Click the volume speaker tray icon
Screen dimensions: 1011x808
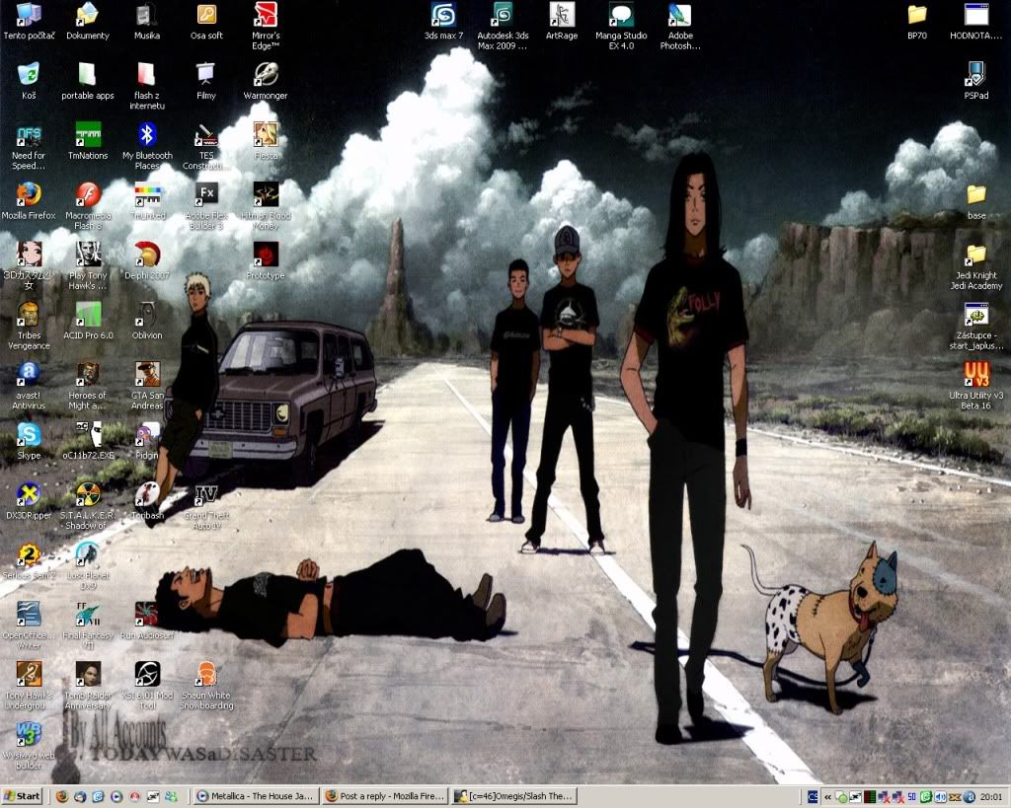(x=941, y=797)
